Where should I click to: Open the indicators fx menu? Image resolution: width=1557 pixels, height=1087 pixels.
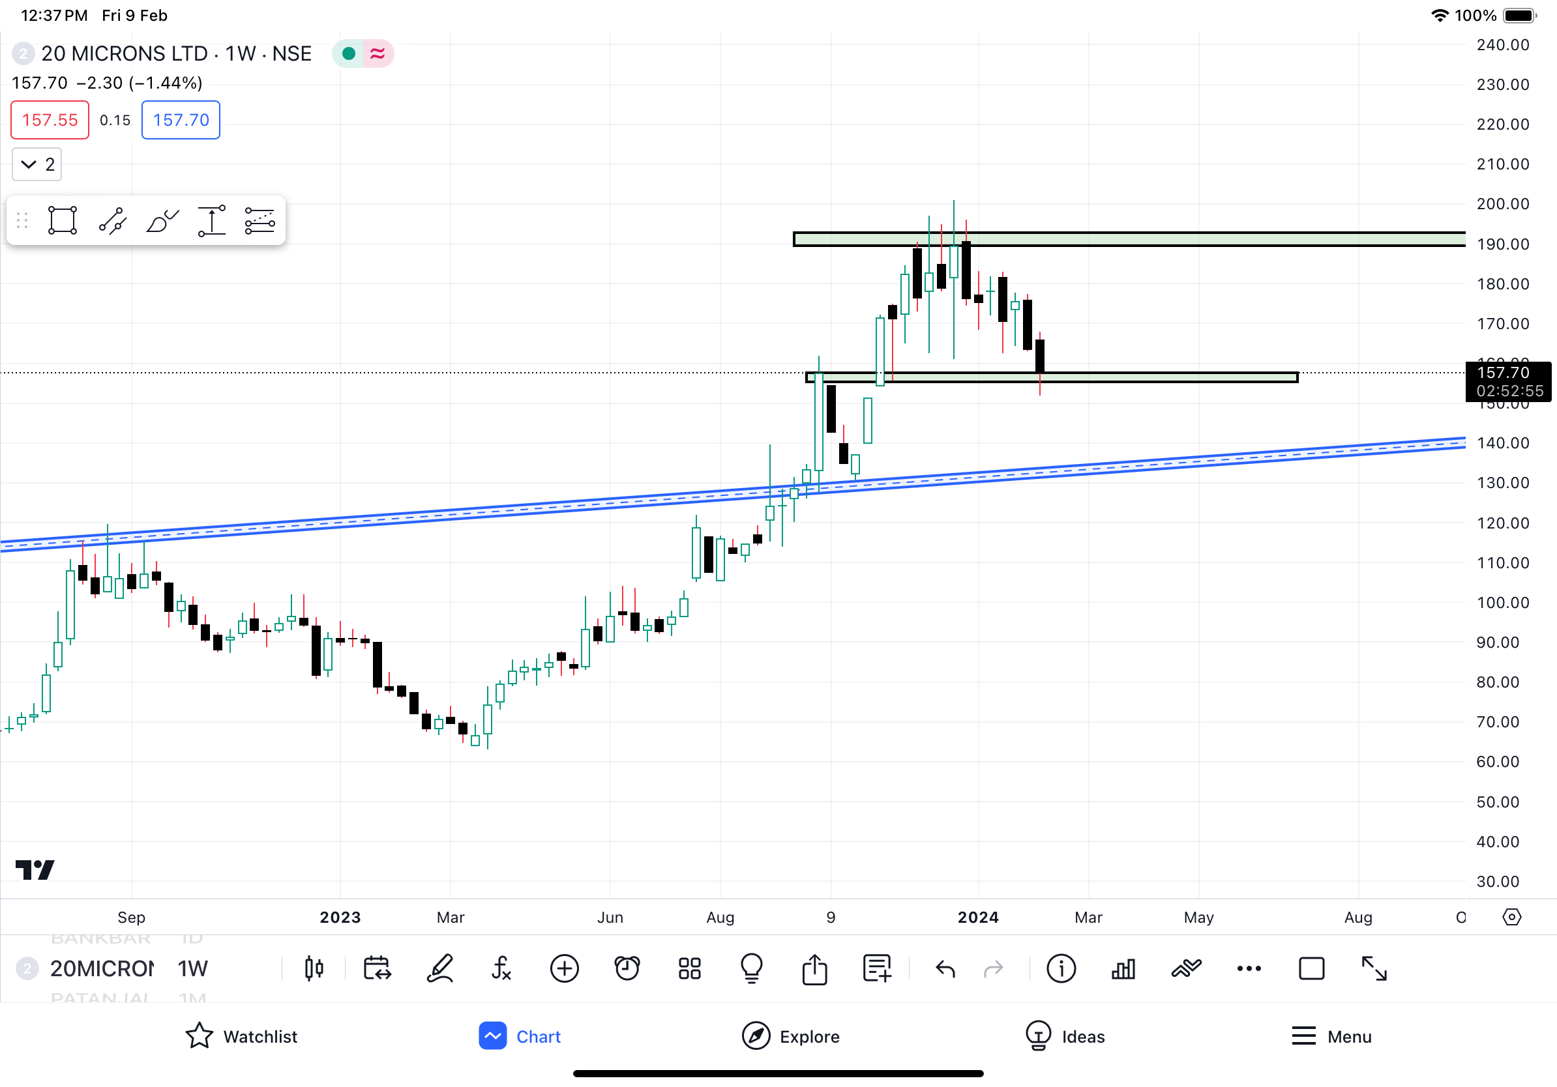(x=502, y=968)
